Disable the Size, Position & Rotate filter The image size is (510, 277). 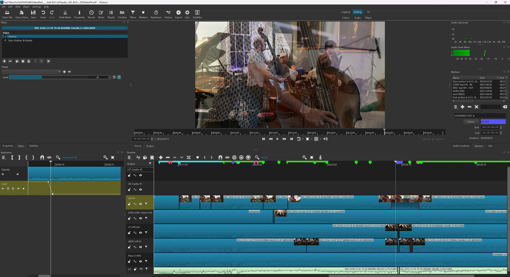(x=5, y=40)
